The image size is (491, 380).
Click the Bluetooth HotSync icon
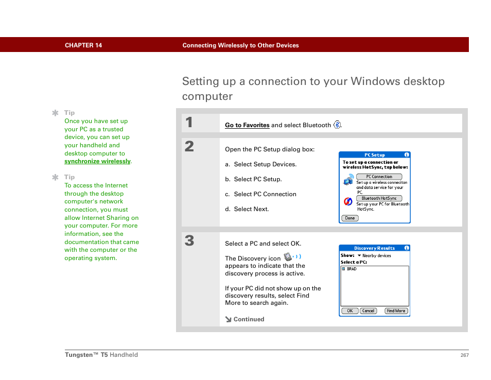point(348,201)
